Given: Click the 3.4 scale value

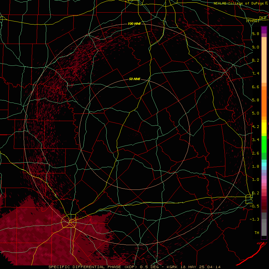Looking at the screenshot, I should tap(256, 140).
